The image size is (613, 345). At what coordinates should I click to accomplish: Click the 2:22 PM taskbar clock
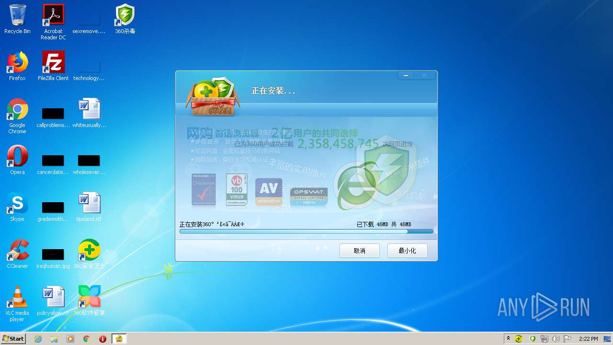[x=588, y=339]
